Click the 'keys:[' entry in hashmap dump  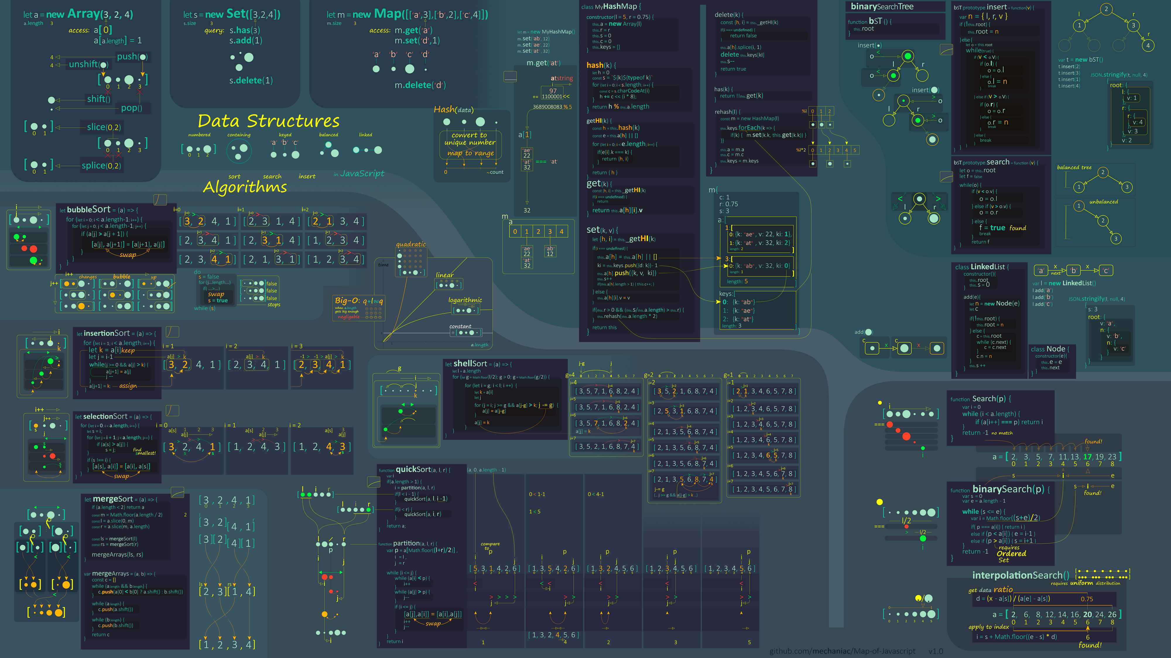(x=727, y=293)
